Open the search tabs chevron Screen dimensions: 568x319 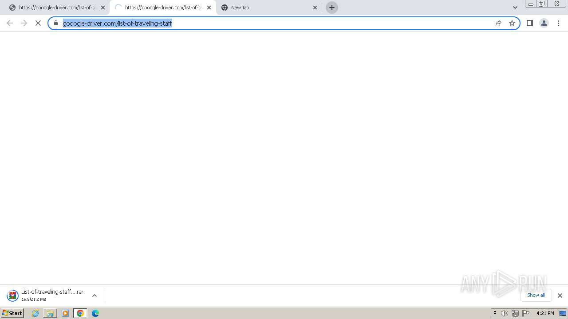pyautogui.click(x=515, y=8)
